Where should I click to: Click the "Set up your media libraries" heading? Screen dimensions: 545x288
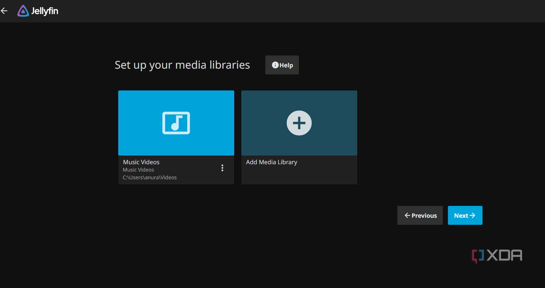tap(182, 65)
